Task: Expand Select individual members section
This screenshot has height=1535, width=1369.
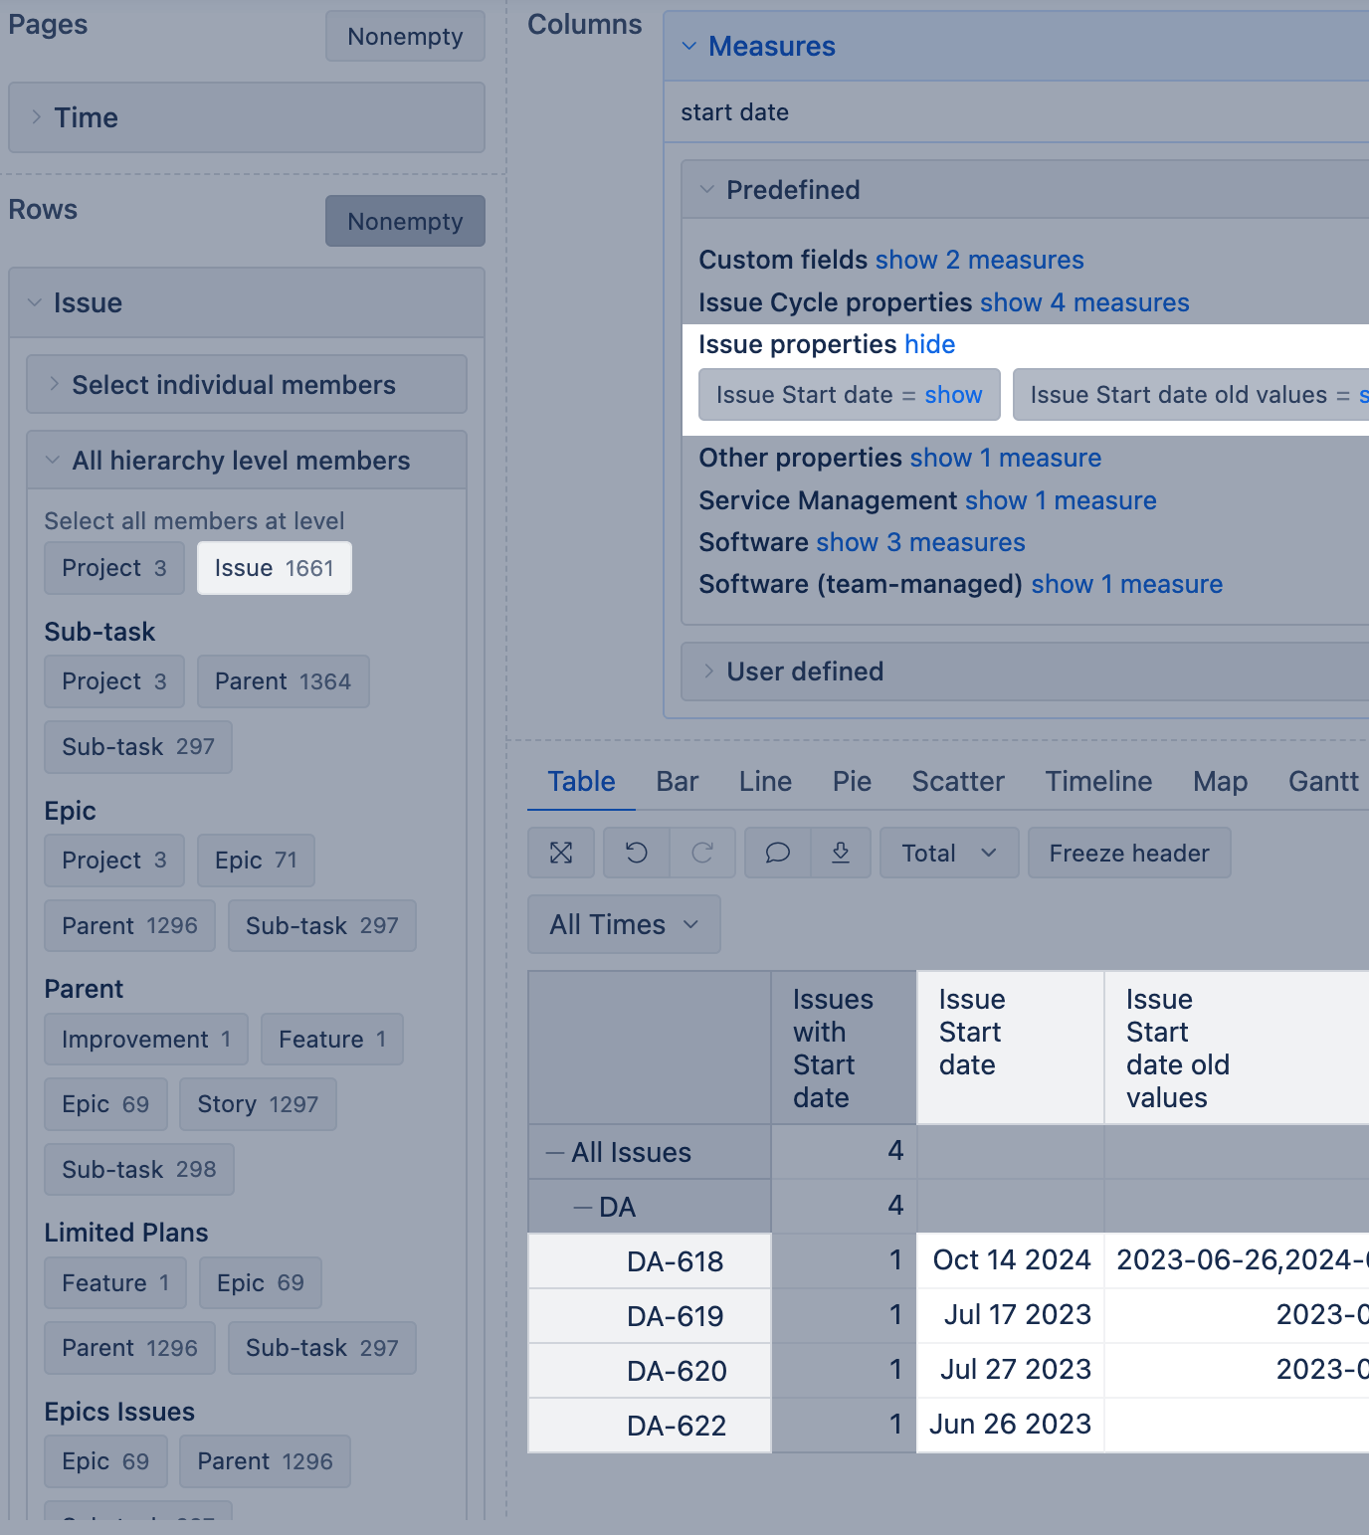Action: pos(247,384)
